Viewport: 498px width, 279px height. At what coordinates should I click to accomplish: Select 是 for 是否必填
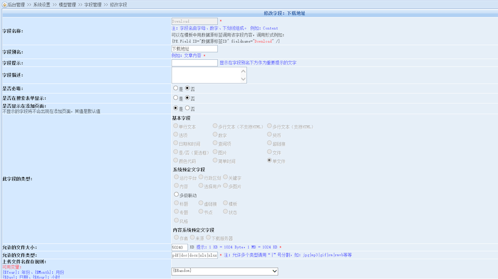pos(175,88)
